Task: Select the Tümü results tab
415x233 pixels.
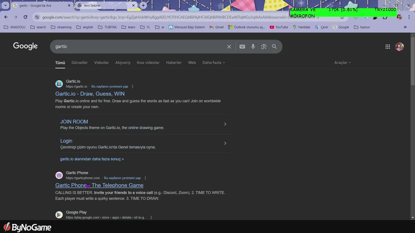Action: [x=60, y=63]
